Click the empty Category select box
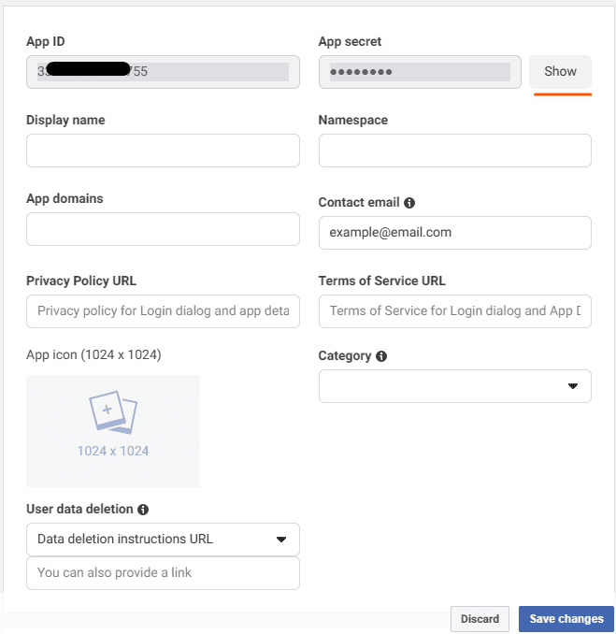The image size is (616, 634). 454,386
